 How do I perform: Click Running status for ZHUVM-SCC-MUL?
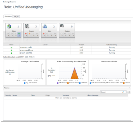point(112,53)
